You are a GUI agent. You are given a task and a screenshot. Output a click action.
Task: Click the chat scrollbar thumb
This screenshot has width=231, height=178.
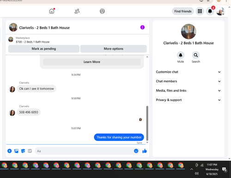147,123
